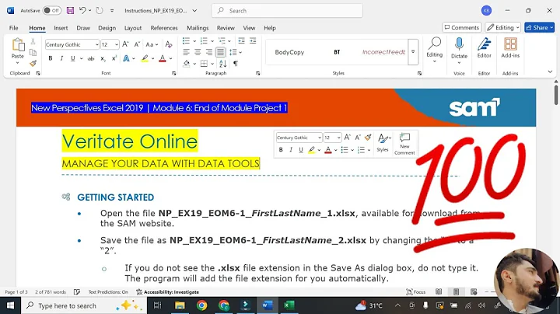Open the line spacing dropdown
Screen dimensions: 560x314
pyautogui.click(x=236, y=52)
